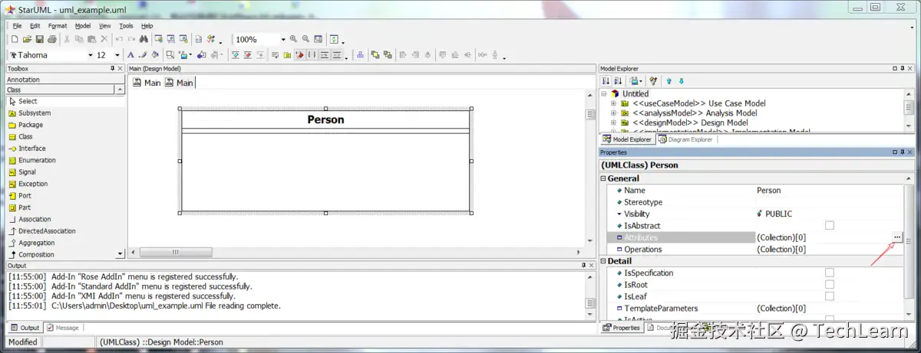Switch to the Diagram Explorer tab
This screenshot has width=921, height=353.
[x=686, y=139]
